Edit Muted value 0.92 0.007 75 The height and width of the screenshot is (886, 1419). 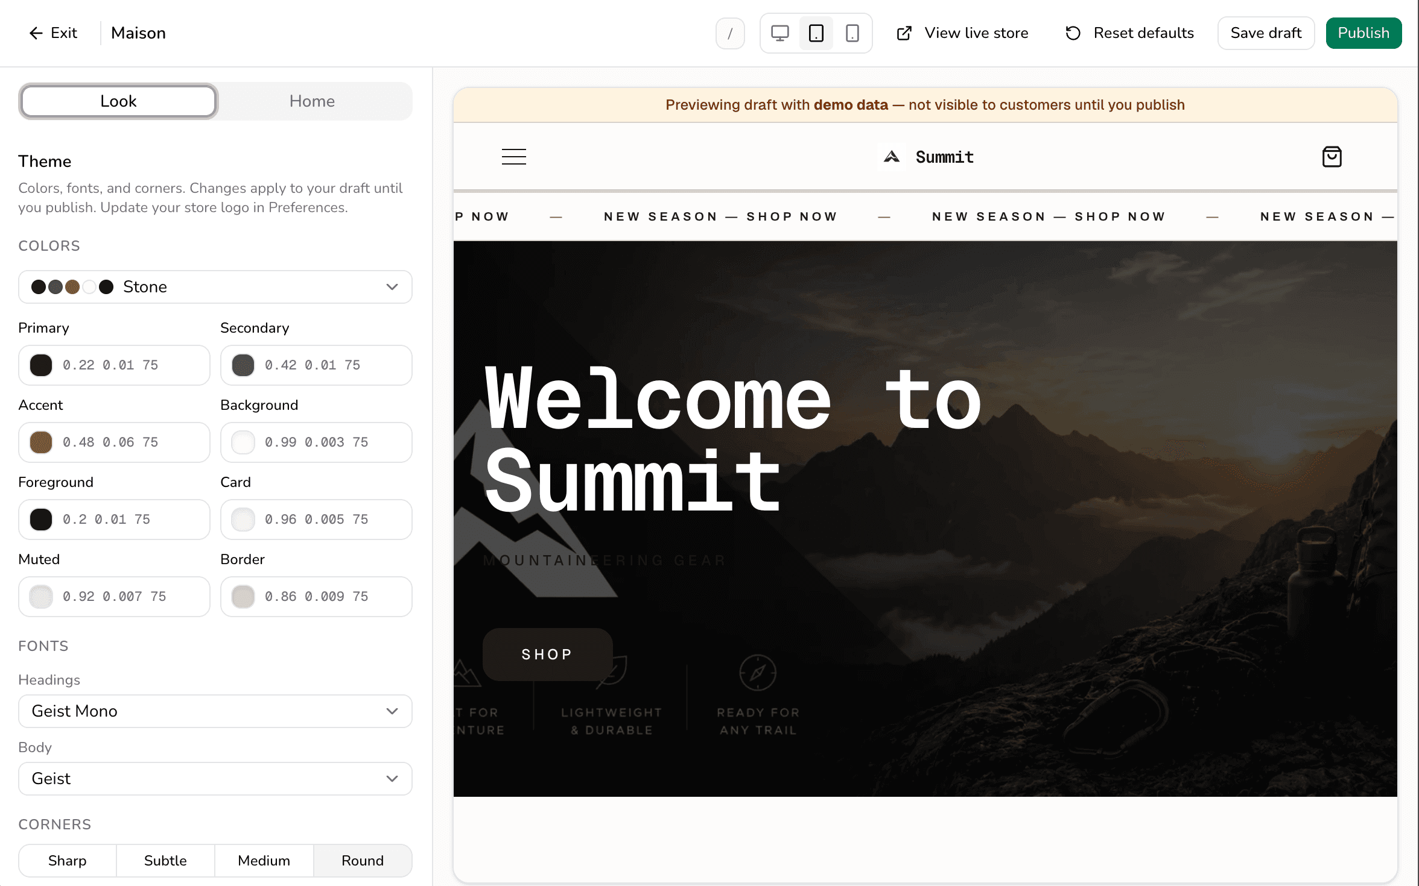point(115,597)
